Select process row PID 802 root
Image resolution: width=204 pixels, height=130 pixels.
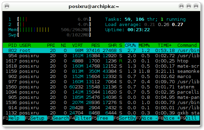pos(101,50)
